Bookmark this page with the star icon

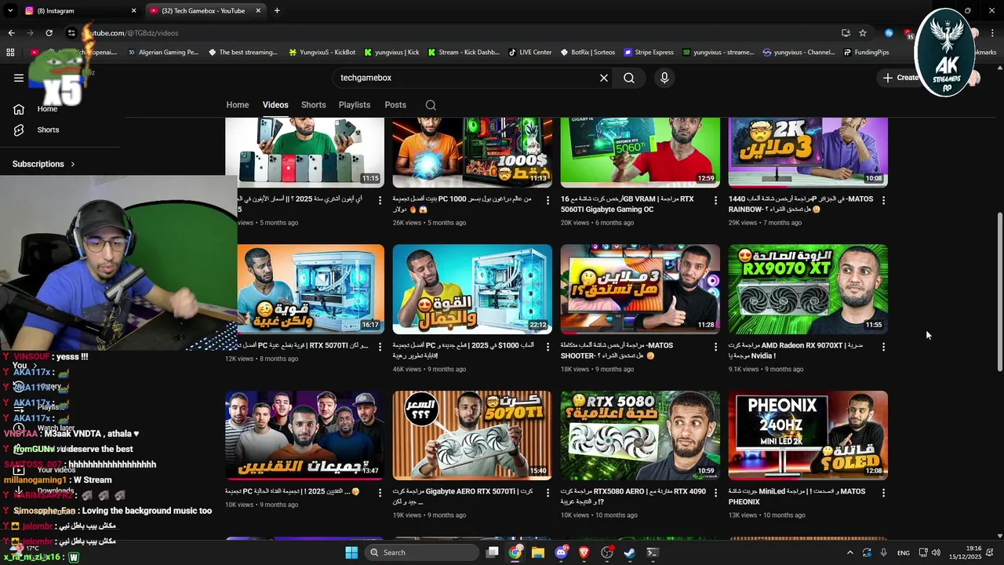click(863, 33)
